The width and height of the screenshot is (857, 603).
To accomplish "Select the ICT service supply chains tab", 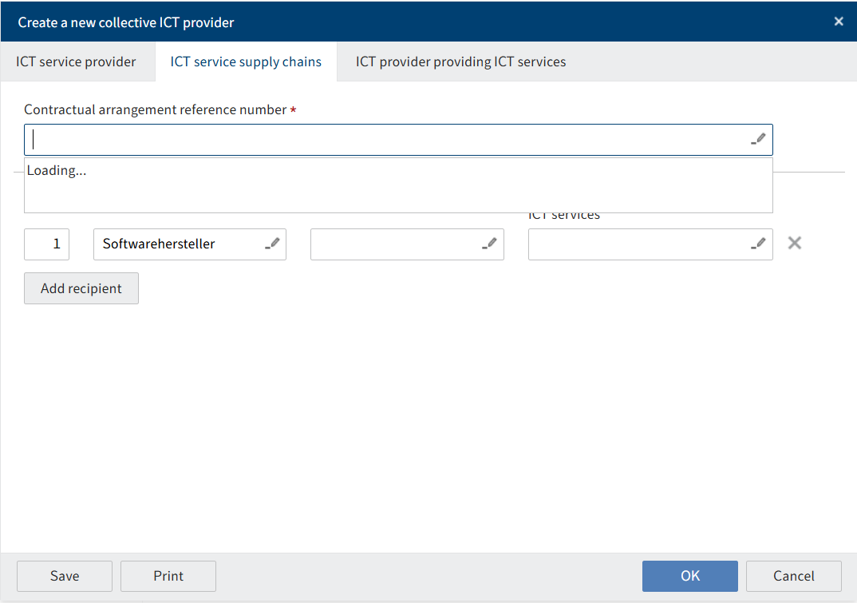I will tap(246, 61).
